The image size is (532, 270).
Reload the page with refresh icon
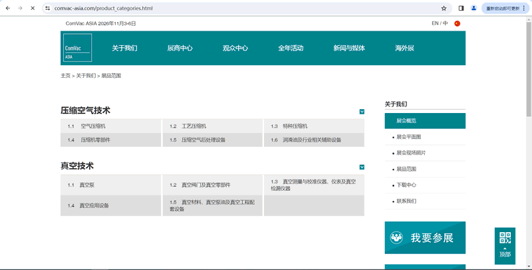pos(32,8)
